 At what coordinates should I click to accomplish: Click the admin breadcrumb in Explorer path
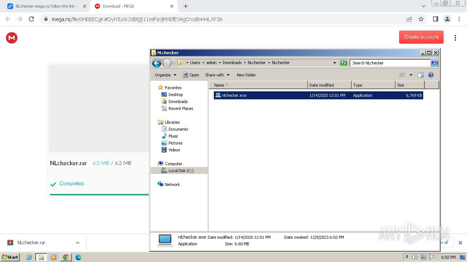211,63
